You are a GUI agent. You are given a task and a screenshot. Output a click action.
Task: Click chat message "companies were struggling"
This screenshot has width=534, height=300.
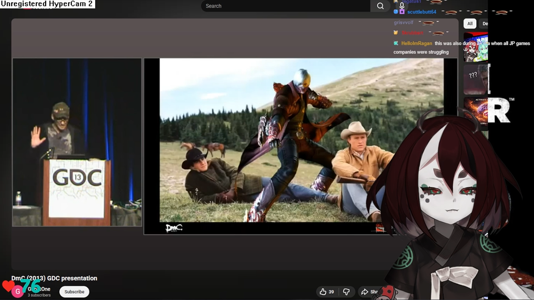point(421,52)
